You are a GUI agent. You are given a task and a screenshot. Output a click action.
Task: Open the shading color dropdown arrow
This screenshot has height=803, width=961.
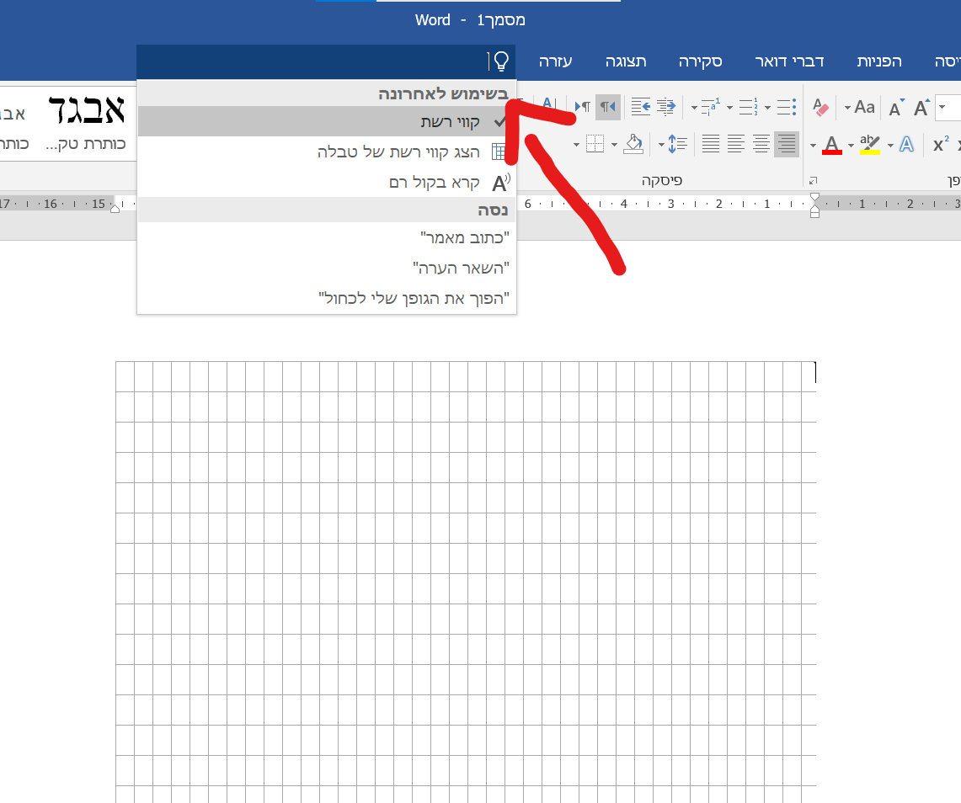614,145
